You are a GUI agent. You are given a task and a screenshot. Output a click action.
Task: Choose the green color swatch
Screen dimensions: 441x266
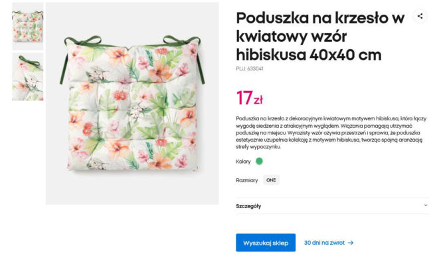[x=259, y=161]
